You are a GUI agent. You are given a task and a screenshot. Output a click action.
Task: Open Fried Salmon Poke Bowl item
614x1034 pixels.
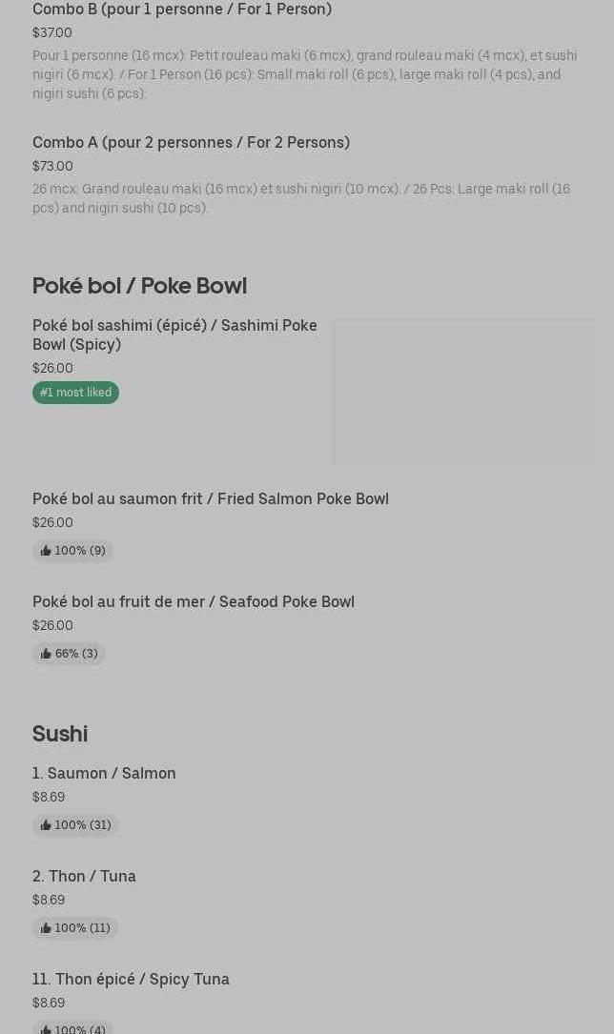[211, 498]
